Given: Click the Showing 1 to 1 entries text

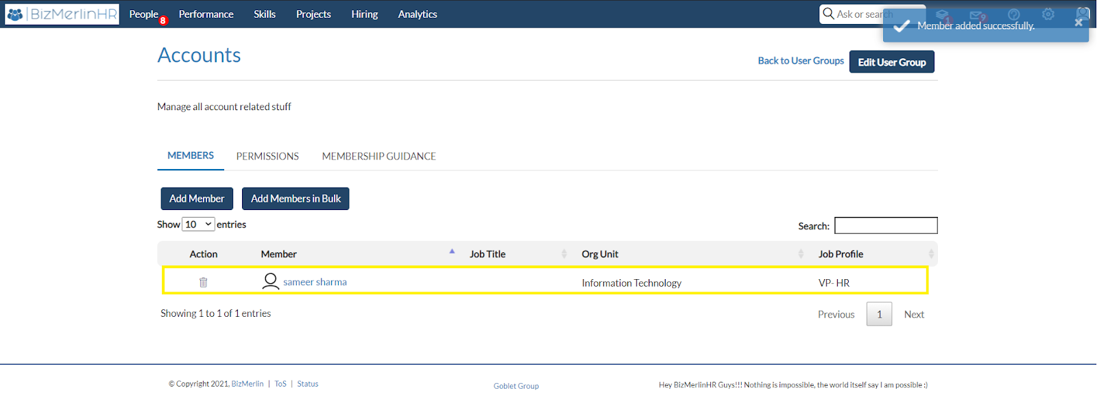Looking at the screenshot, I should point(216,313).
